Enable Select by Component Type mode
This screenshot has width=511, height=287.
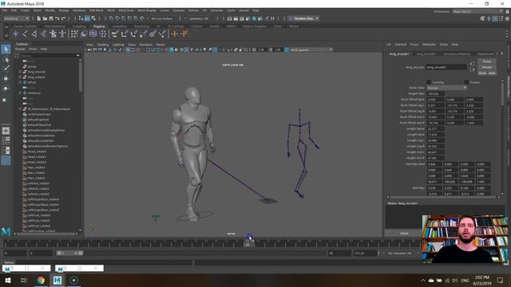click(x=93, y=18)
